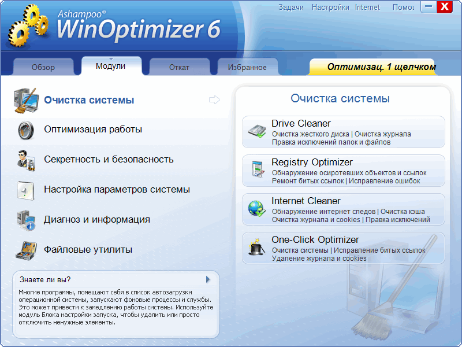Open the Задачи menu
This screenshot has height=347, width=462.
pos(291,7)
